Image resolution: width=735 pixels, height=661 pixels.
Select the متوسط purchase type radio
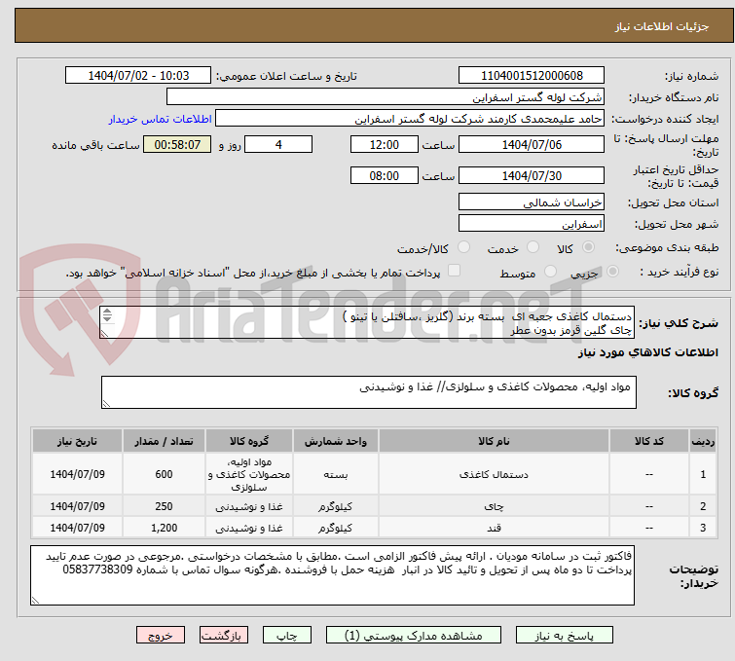(x=550, y=271)
